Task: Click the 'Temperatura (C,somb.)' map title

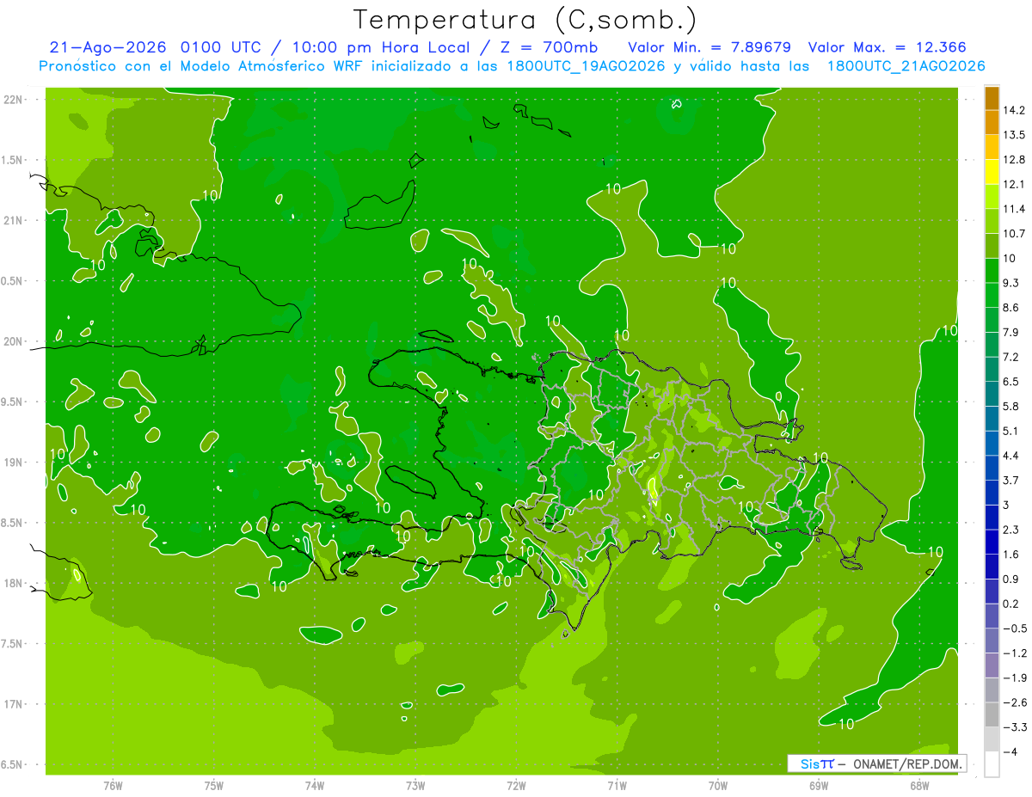Action: coord(525,19)
